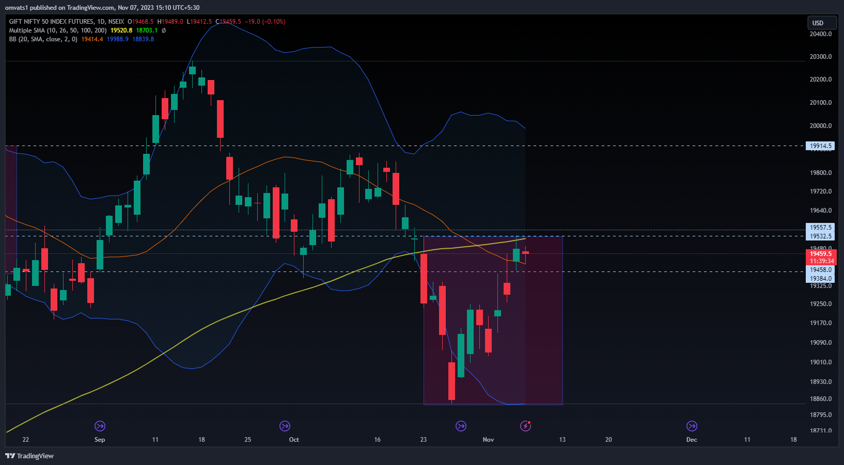Click the red 19459.5 current price label
The width and height of the screenshot is (844, 465).
coord(820,254)
